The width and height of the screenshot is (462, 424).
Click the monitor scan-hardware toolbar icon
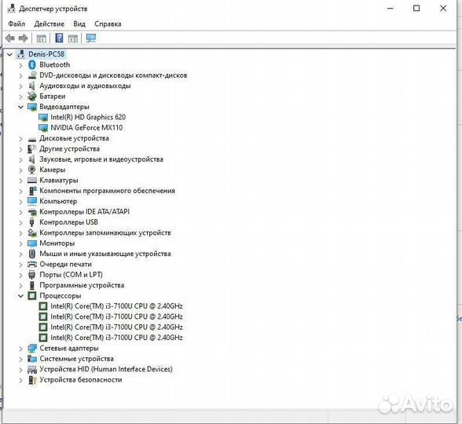(91, 38)
